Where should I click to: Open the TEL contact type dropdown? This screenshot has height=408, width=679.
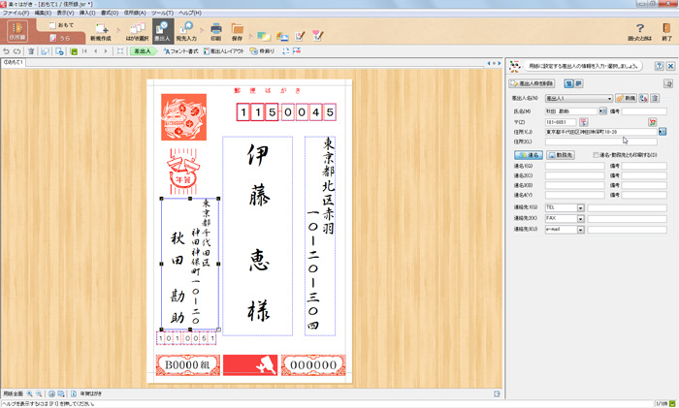580,207
